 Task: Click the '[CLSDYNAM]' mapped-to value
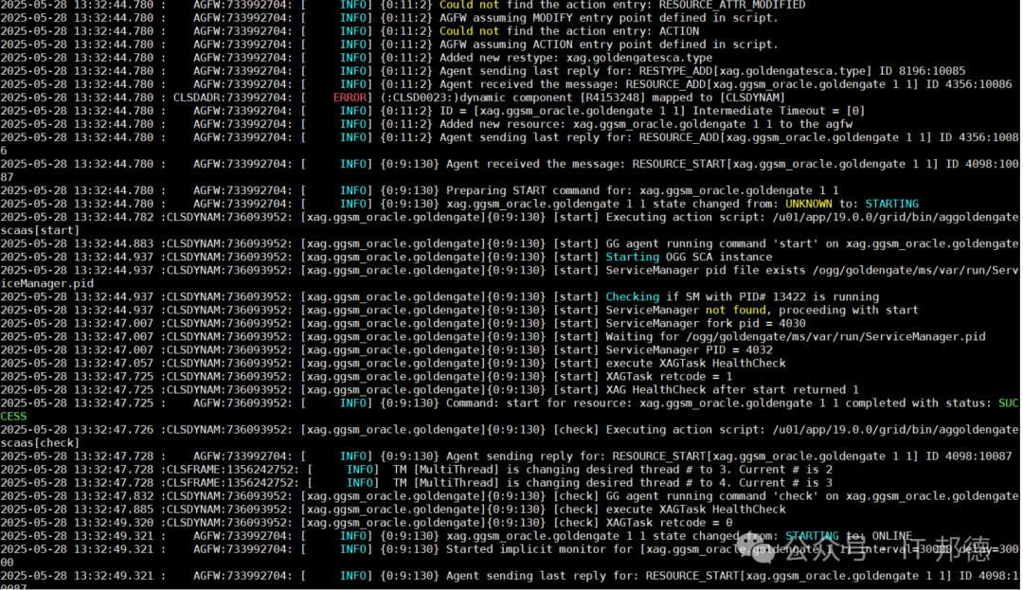[x=752, y=98]
